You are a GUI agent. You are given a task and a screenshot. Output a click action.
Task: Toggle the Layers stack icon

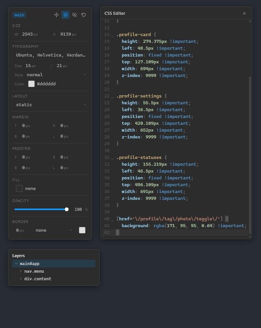pos(66,15)
